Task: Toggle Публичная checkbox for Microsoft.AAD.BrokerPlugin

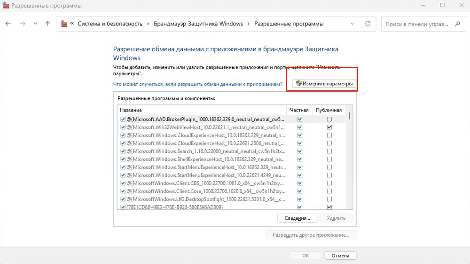Action: [x=329, y=120]
